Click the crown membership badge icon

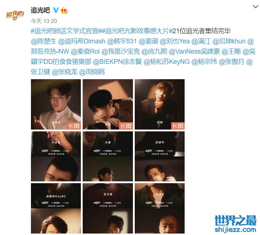click(64, 11)
